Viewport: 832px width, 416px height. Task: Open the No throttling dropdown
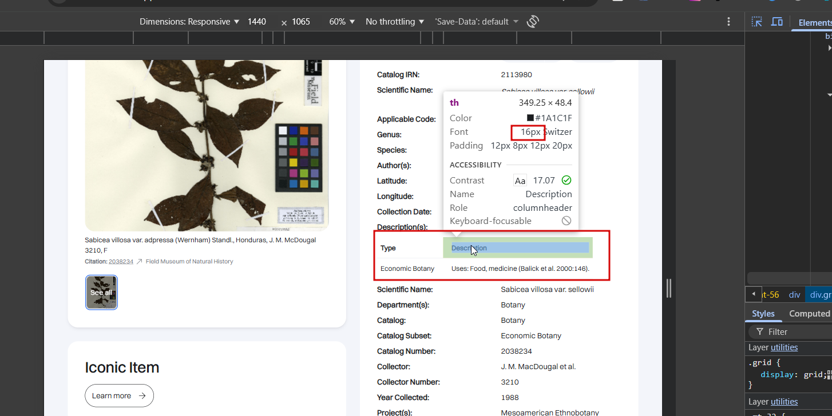point(395,22)
